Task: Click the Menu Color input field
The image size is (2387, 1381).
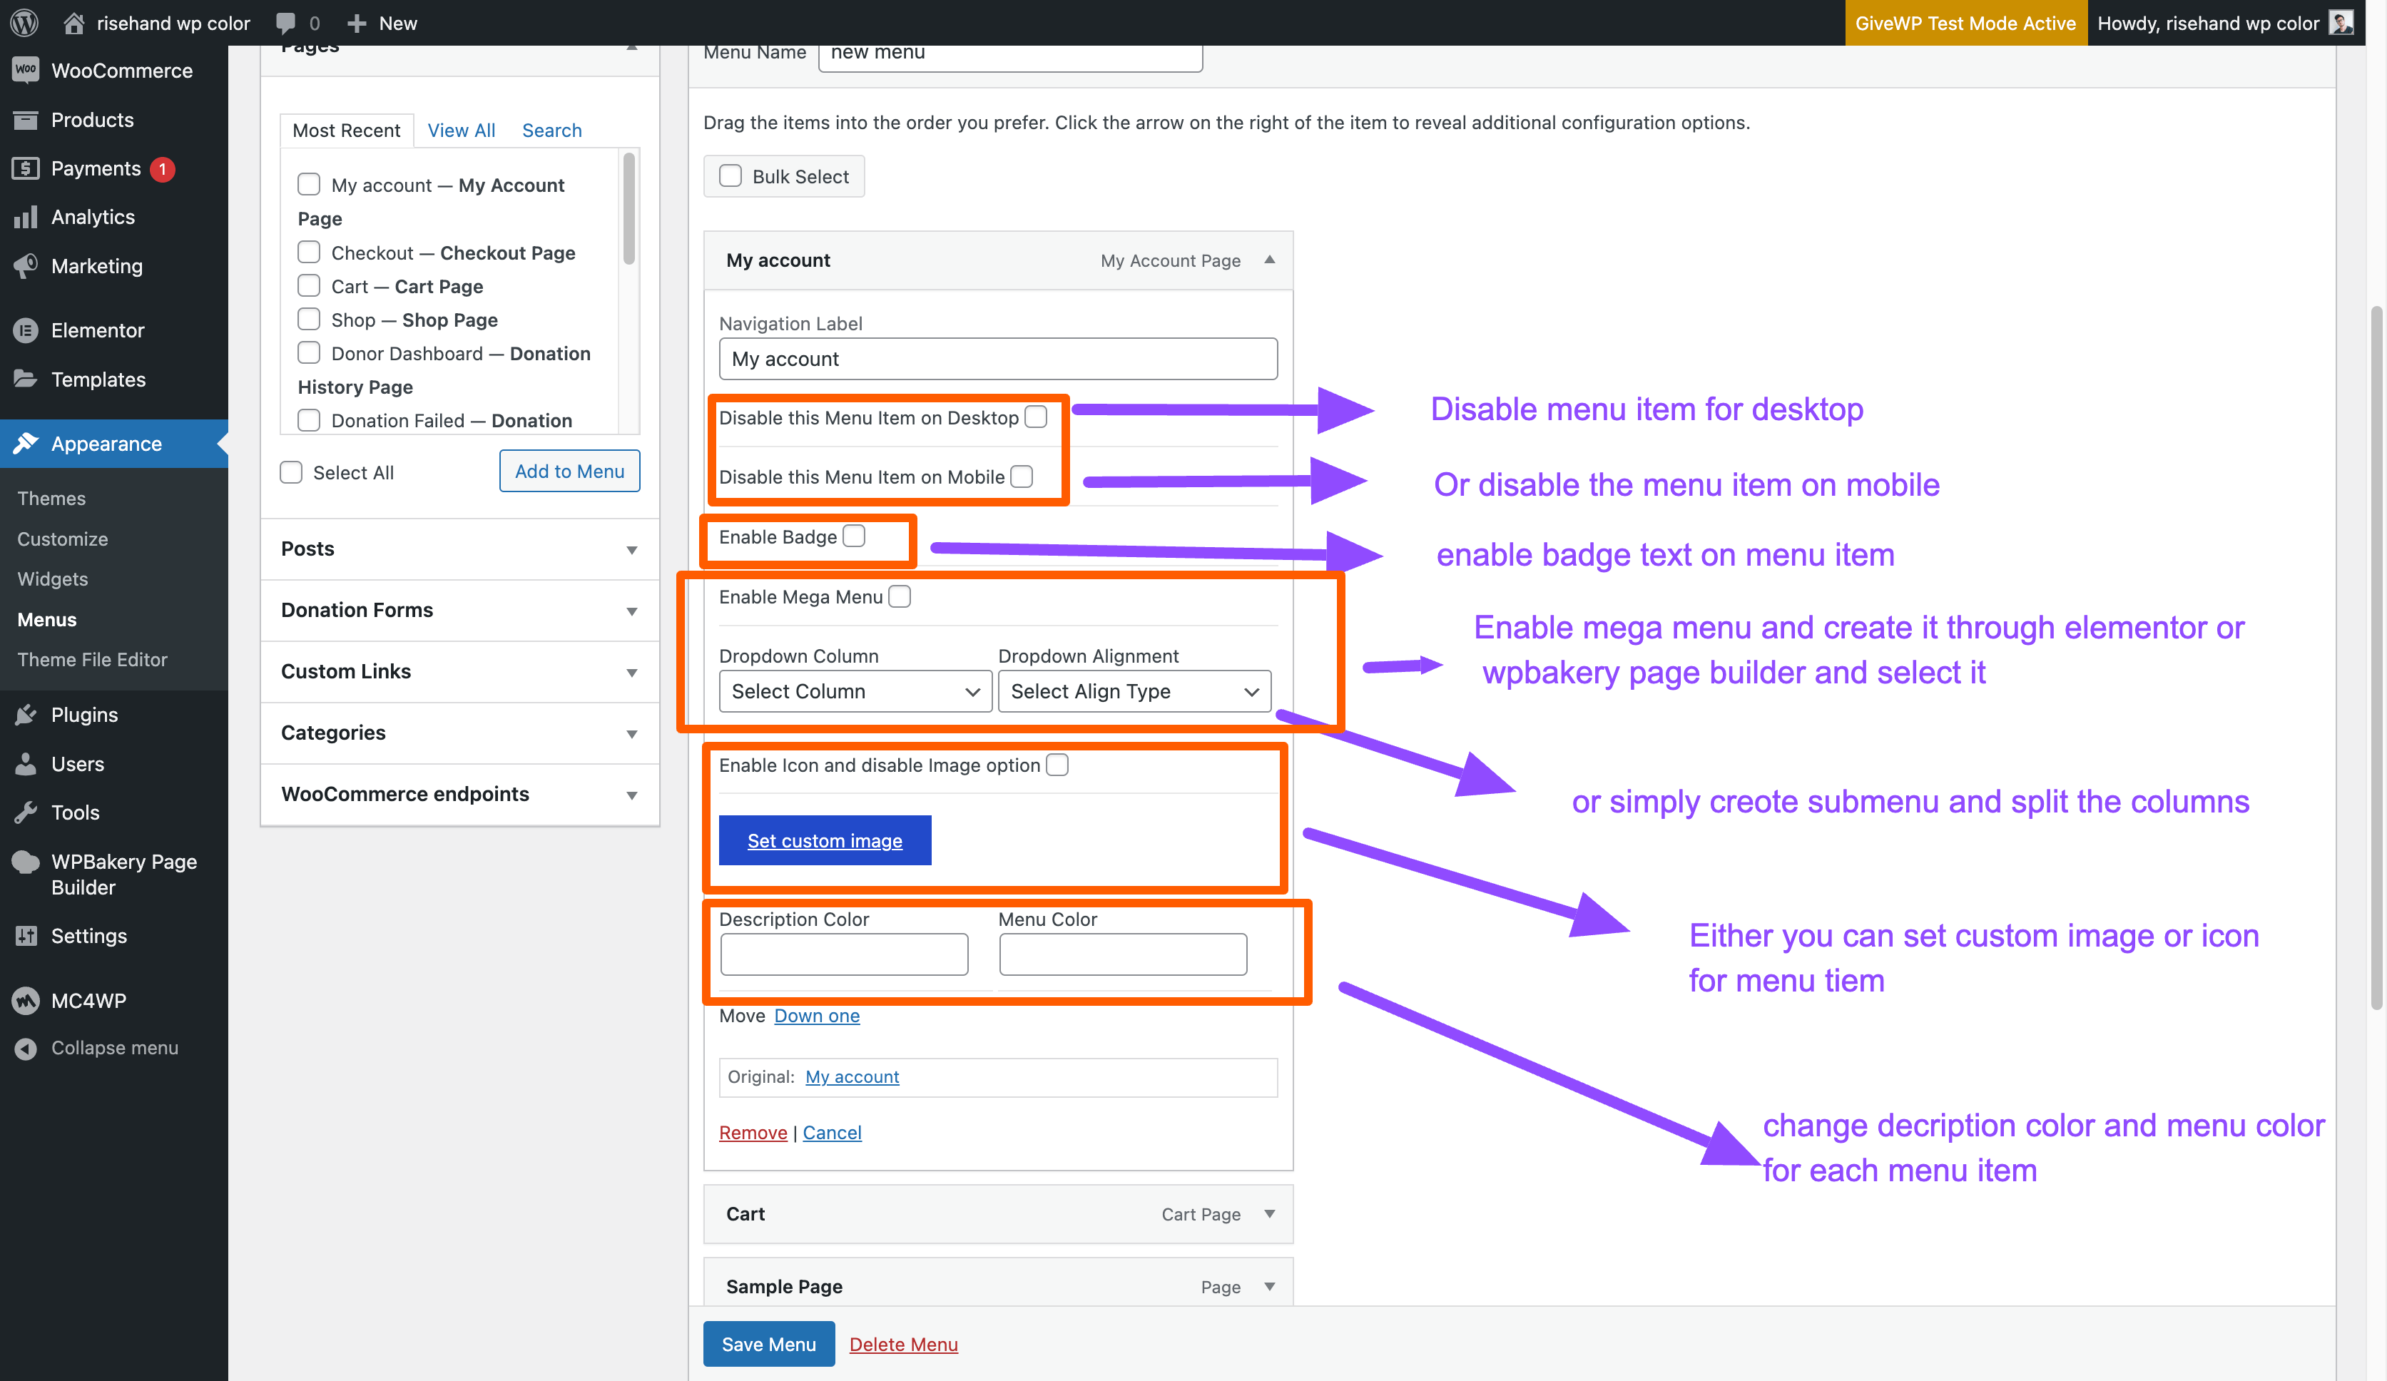Action: pyautogui.click(x=1122, y=954)
